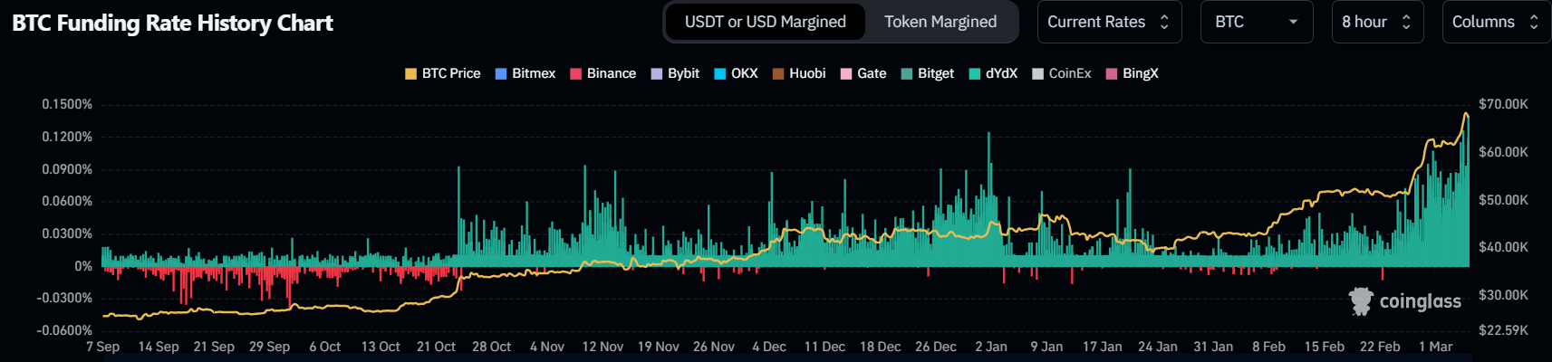Open the 8 hour interval dropdown
Screen dimensions: 1552x362
(1377, 22)
